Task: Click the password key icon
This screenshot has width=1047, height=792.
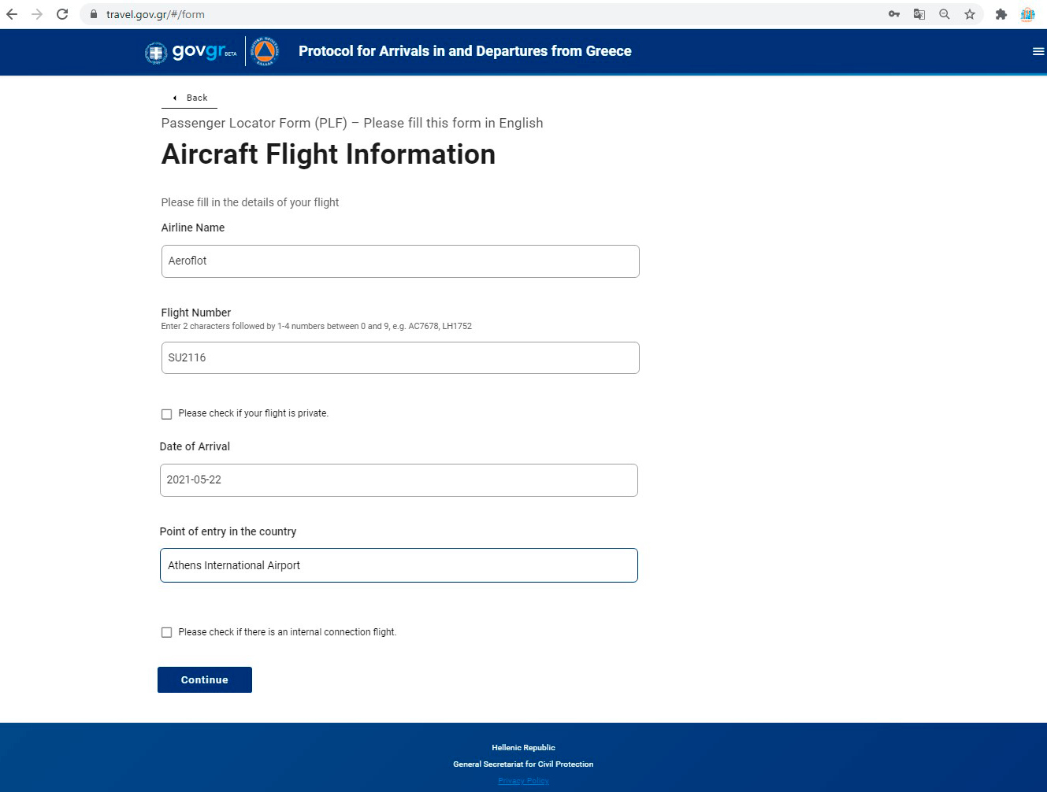Action: pyautogui.click(x=894, y=14)
